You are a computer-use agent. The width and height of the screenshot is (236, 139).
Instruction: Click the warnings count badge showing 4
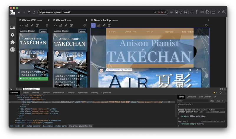click(215, 93)
